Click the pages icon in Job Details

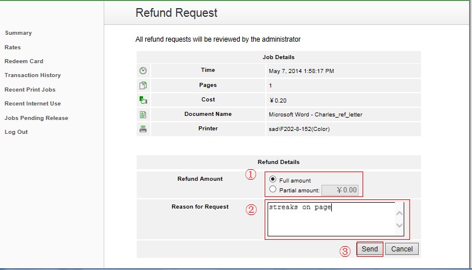143,85
